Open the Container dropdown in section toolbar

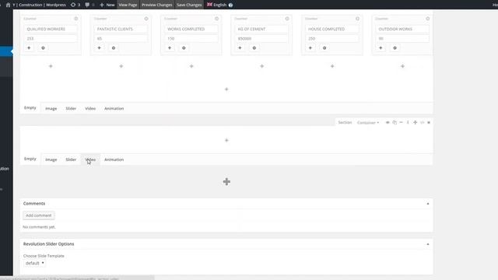(x=368, y=123)
